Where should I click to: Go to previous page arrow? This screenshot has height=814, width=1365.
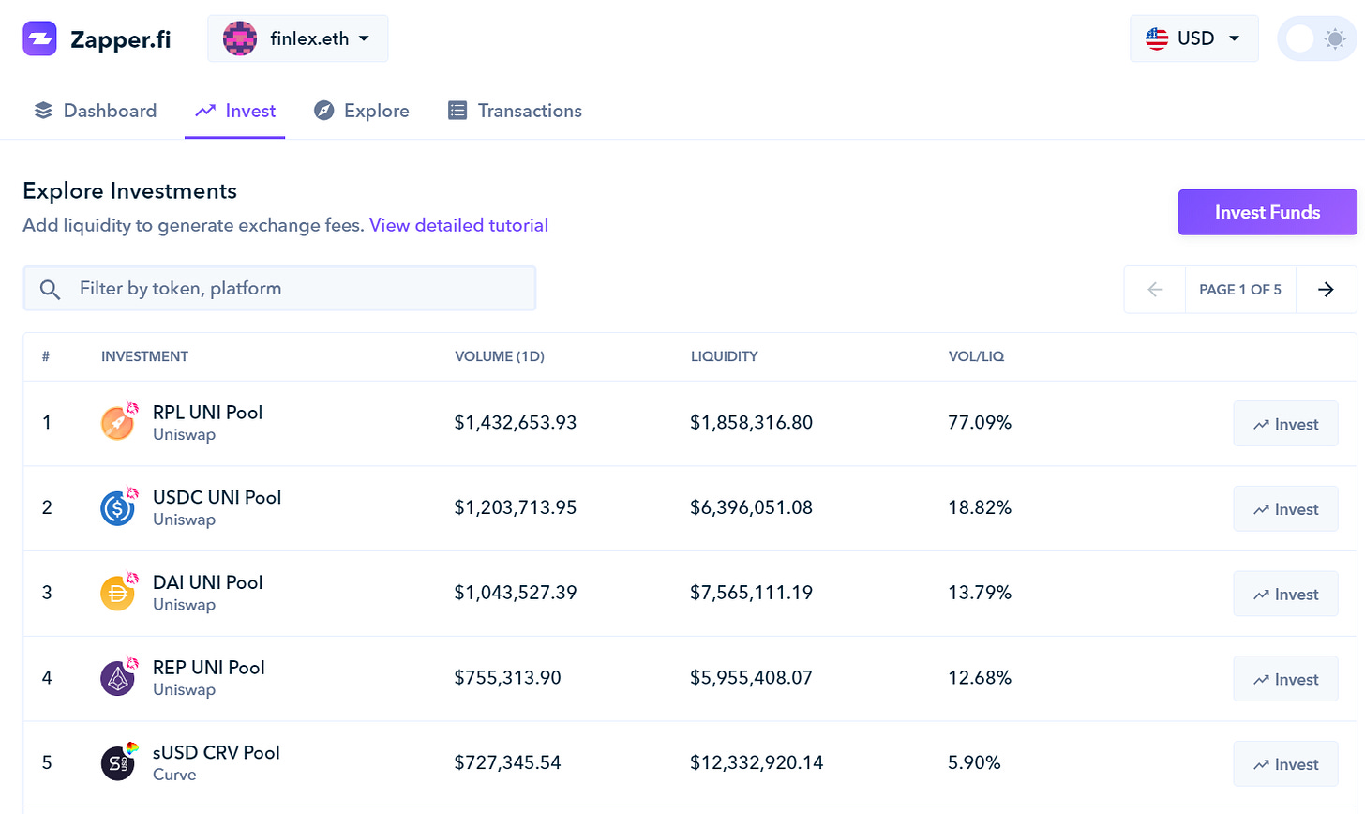(1155, 290)
